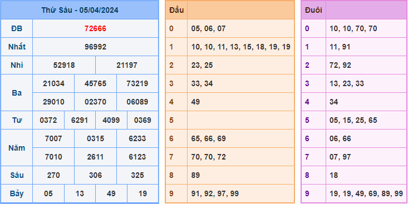This screenshot has height=204, width=408.
Task: Click fourth prize number 0369
Action: click(x=142, y=120)
